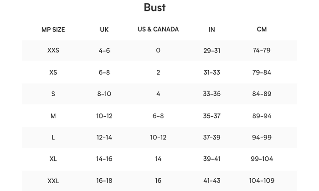Select the XS size row label

[53, 72]
